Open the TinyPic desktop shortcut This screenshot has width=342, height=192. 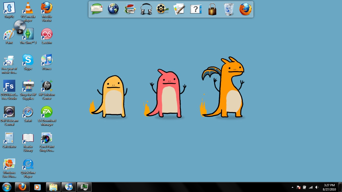(x=9, y=8)
